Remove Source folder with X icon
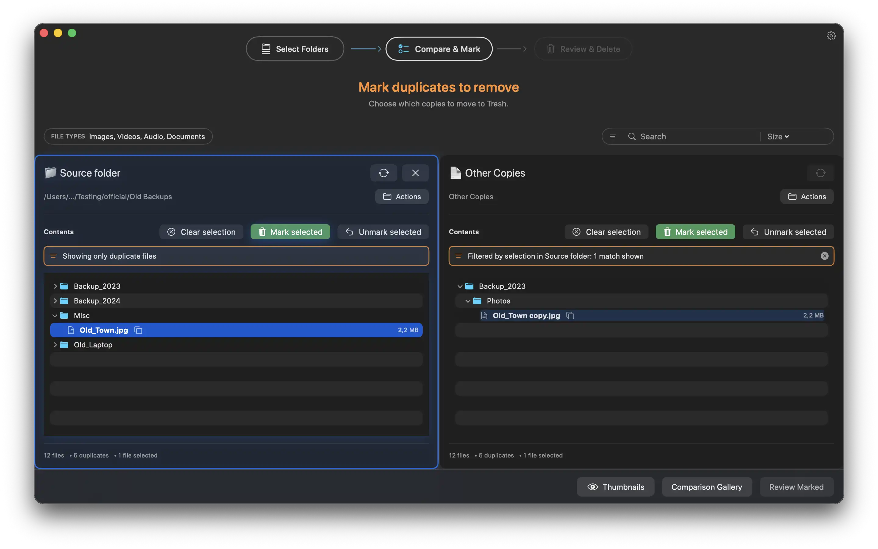 415,173
